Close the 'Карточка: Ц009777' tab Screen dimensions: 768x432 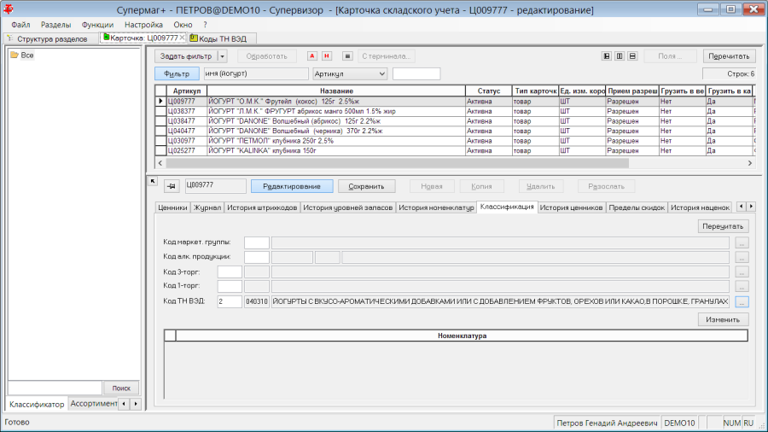coord(183,38)
